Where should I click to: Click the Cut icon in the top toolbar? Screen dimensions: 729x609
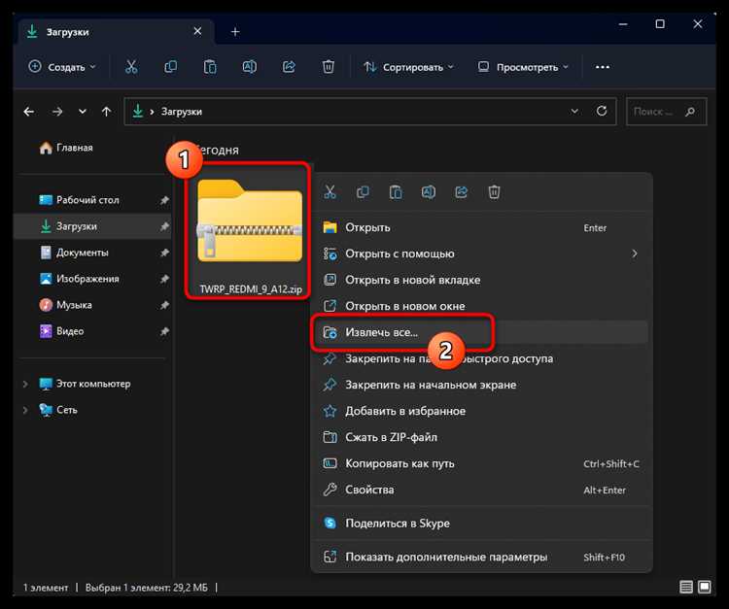131,67
